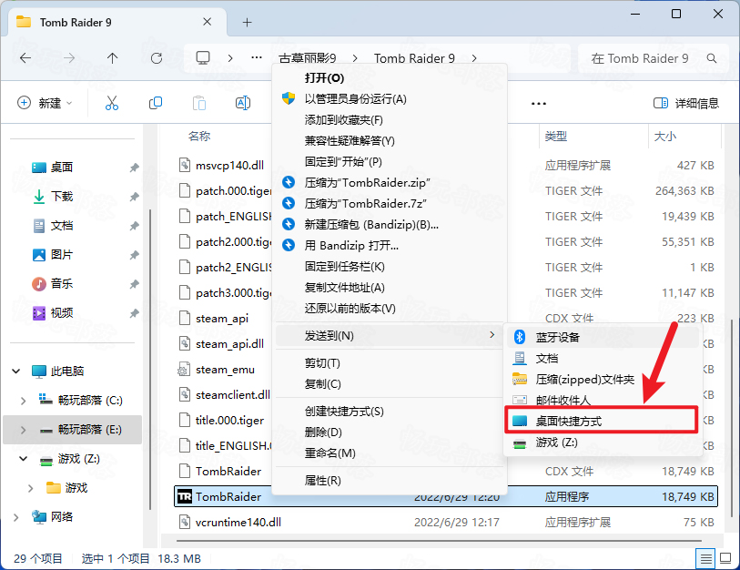Choose 桌面快捷方式 desktop shortcut option
Image resolution: width=740 pixels, height=570 pixels.
pyautogui.click(x=602, y=421)
